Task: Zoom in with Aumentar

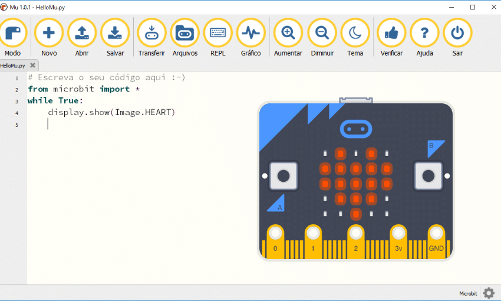Action: pos(288,34)
